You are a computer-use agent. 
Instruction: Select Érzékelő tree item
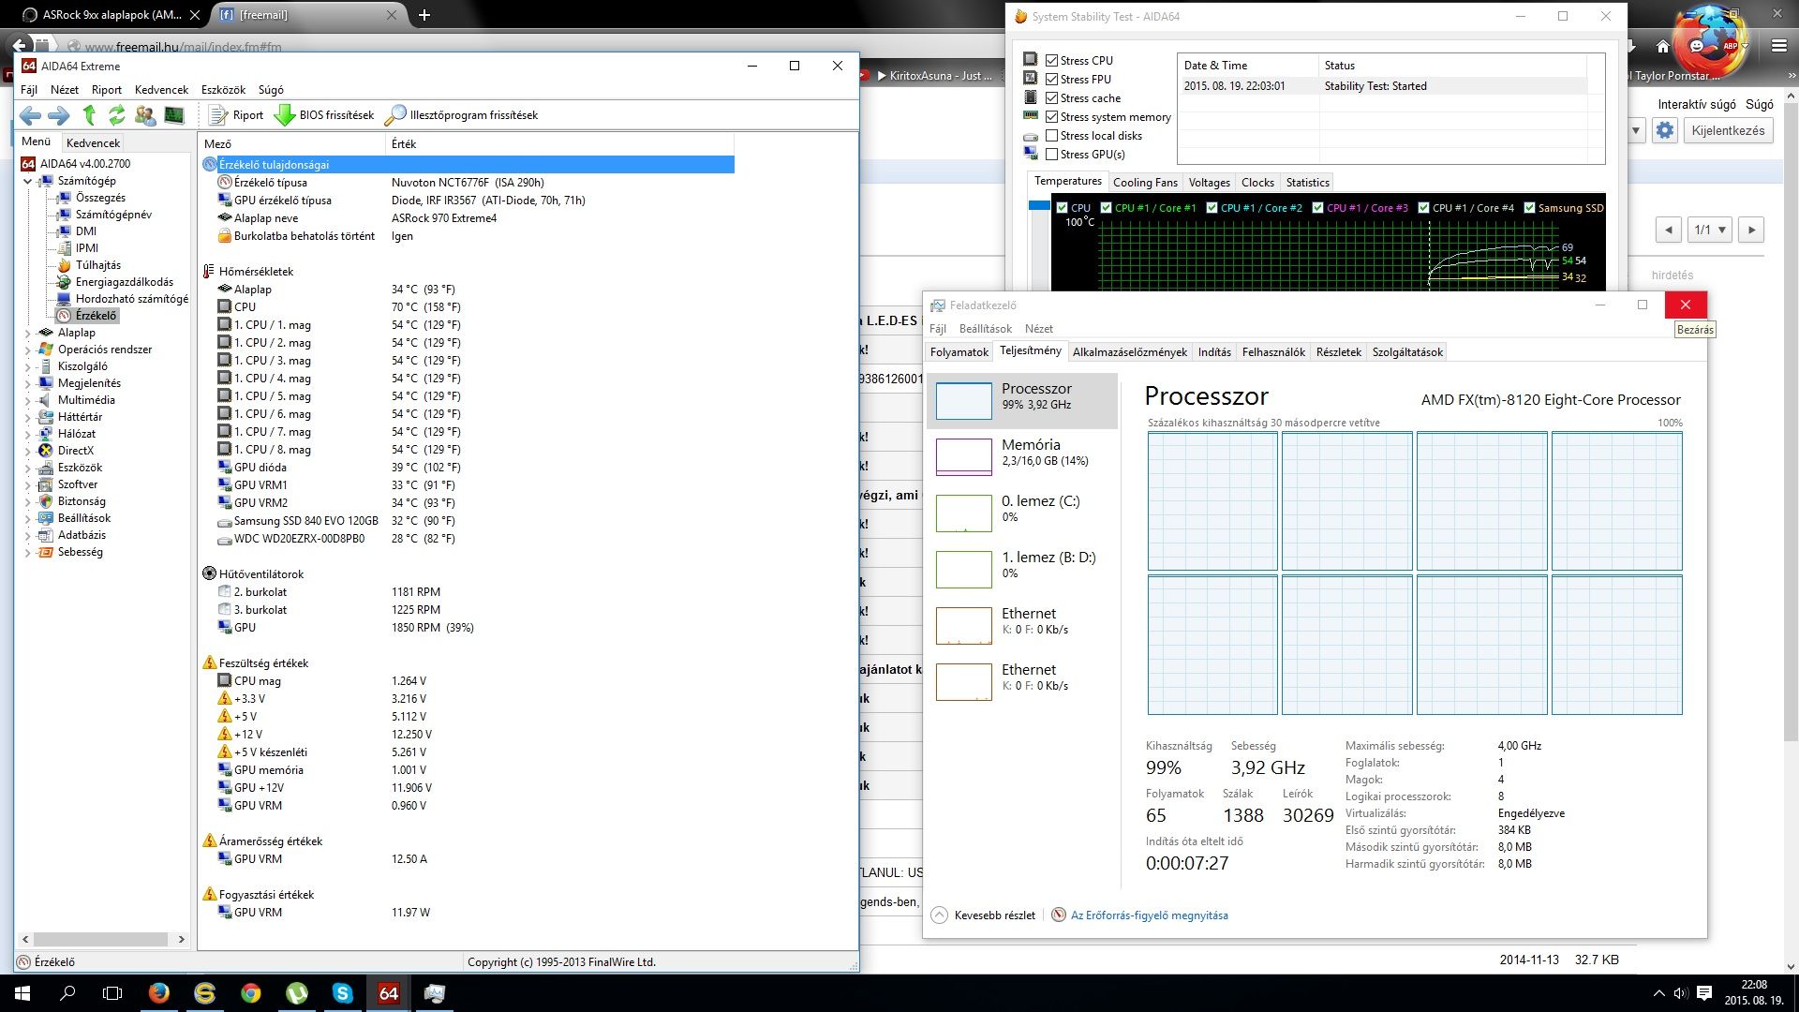(96, 316)
